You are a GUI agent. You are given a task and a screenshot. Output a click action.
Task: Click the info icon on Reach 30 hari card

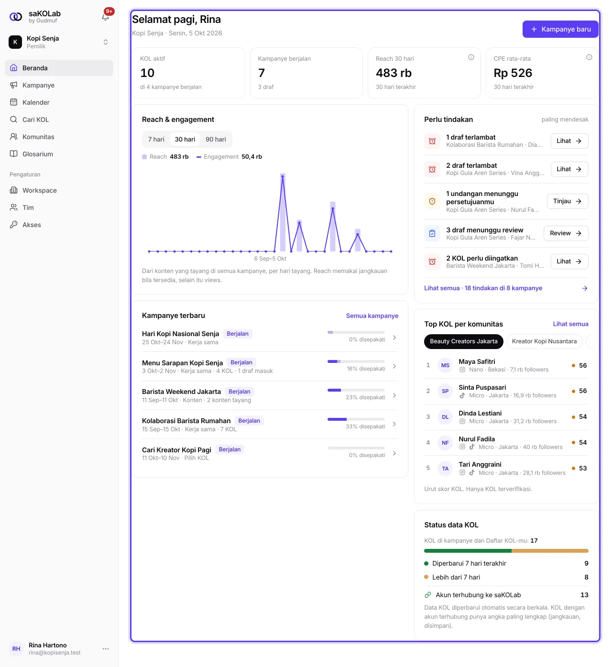pyautogui.click(x=471, y=57)
